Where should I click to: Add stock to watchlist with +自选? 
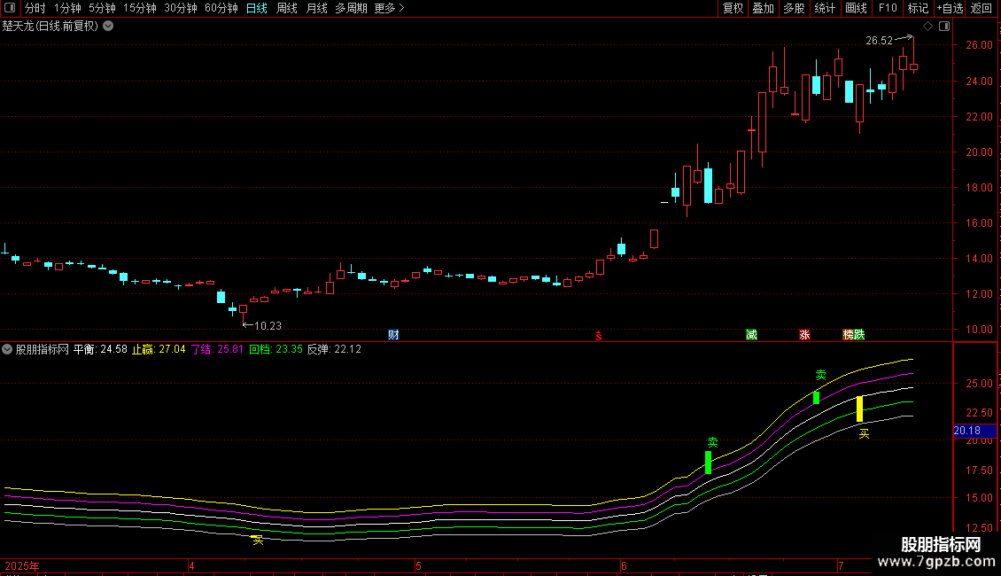click(950, 8)
